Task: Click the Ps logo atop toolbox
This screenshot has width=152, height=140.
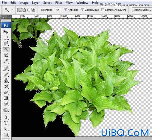Action: click(x=6, y=25)
